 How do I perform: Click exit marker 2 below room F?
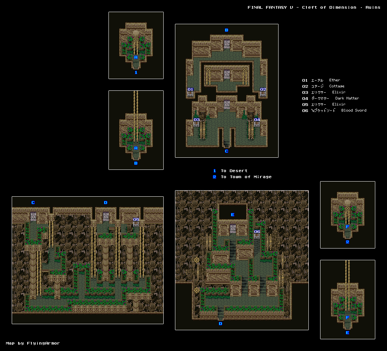348,242
